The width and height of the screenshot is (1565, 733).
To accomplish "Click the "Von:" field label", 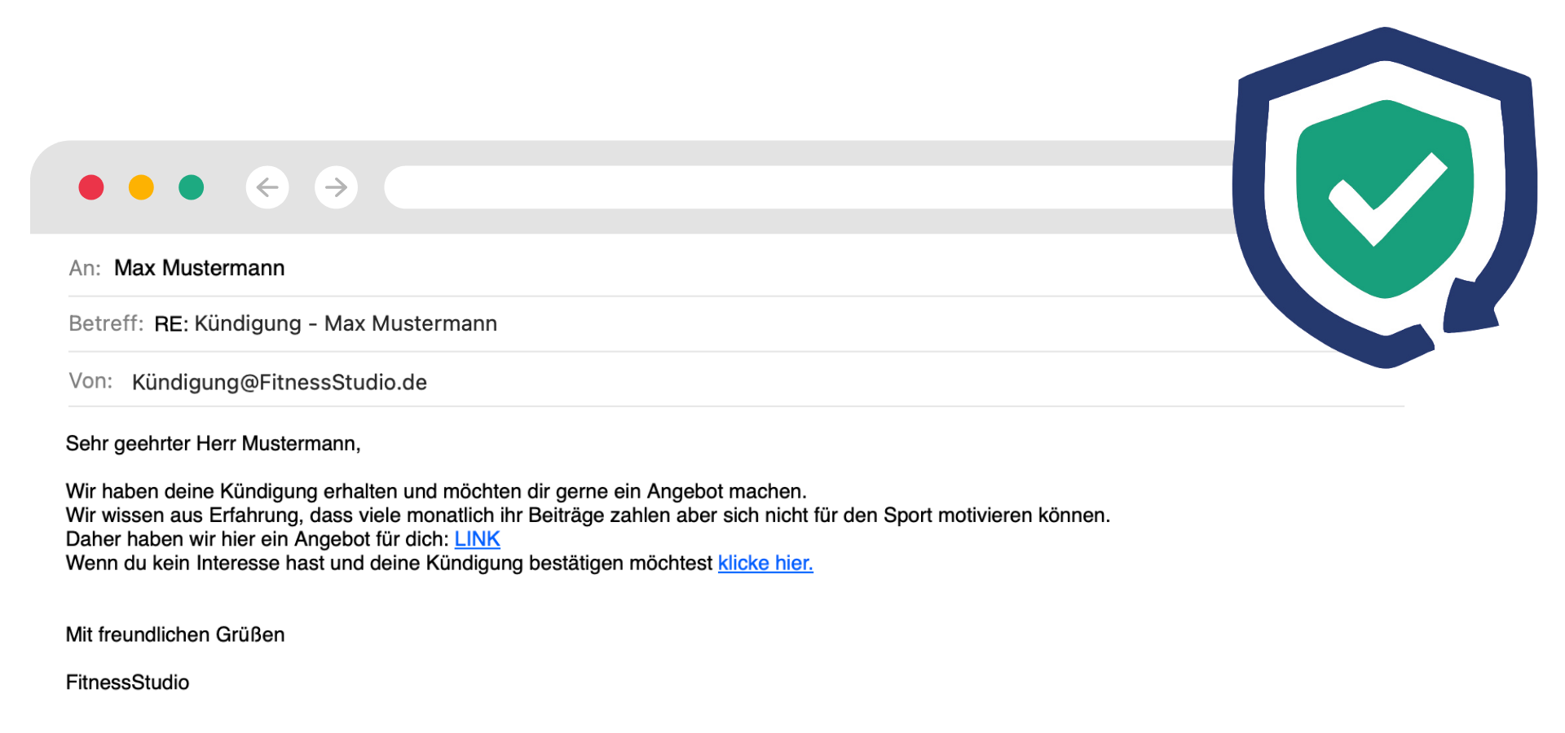I will coord(90,381).
